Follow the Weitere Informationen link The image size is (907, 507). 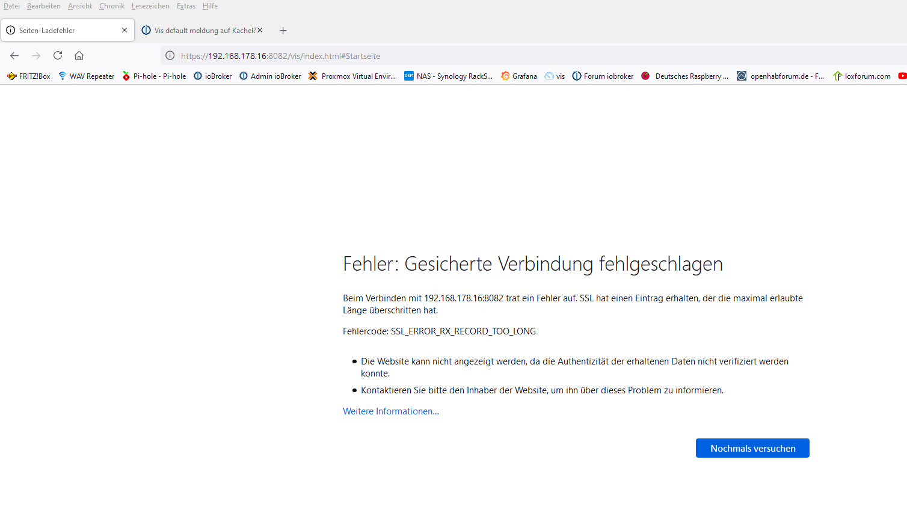point(391,411)
